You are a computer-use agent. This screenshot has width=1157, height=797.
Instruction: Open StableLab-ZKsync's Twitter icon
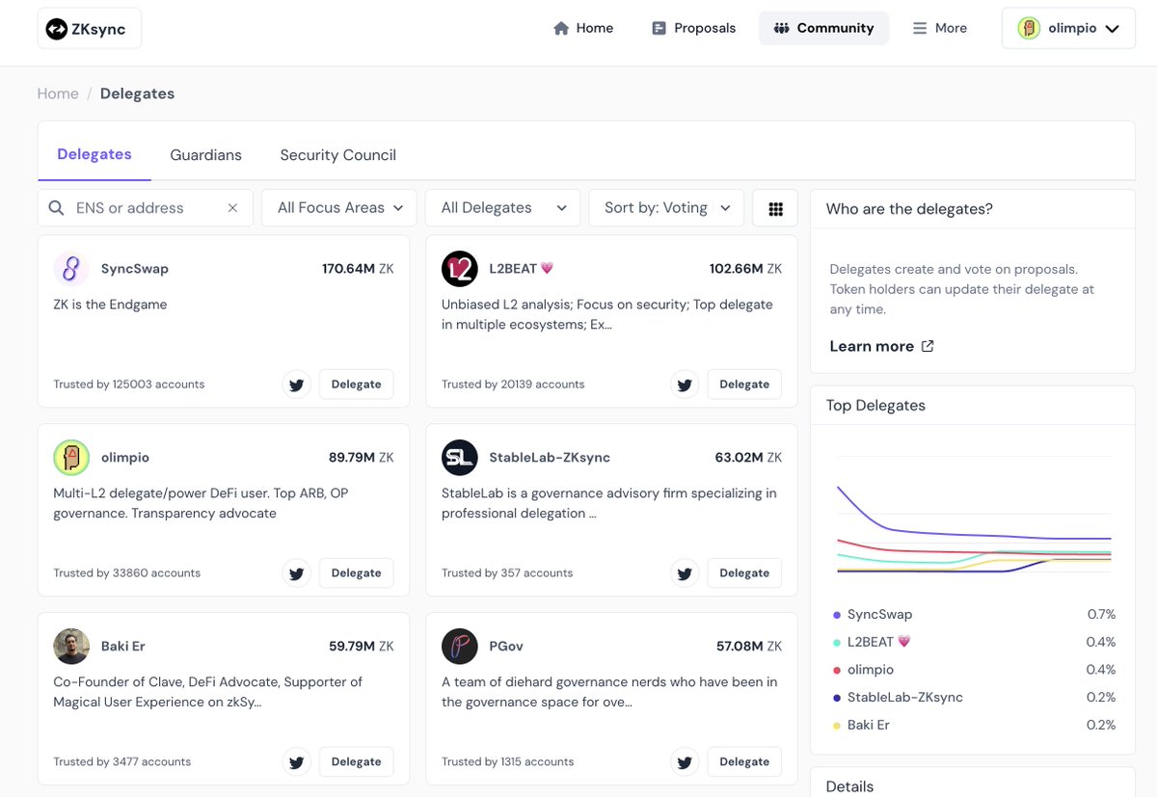point(685,573)
